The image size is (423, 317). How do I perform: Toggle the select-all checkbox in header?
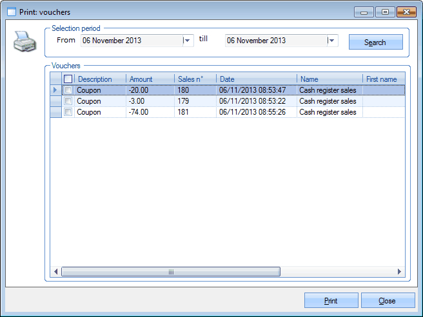pyautogui.click(x=68, y=79)
